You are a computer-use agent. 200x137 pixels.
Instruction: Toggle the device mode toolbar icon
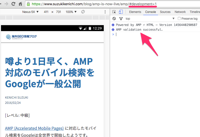point(121,12)
